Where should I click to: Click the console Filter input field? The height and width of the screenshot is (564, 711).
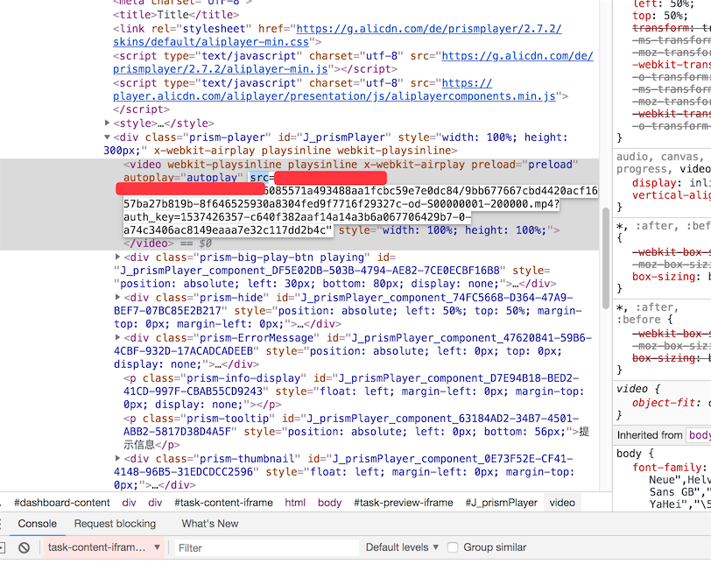(x=266, y=547)
